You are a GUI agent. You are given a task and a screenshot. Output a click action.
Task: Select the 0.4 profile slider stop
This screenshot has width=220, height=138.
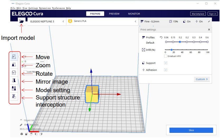tap(200, 42)
